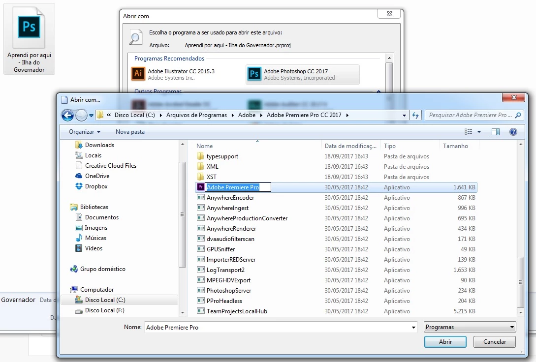Select the ImporterREDServer file
The height and width of the screenshot is (362, 536).
click(x=231, y=260)
